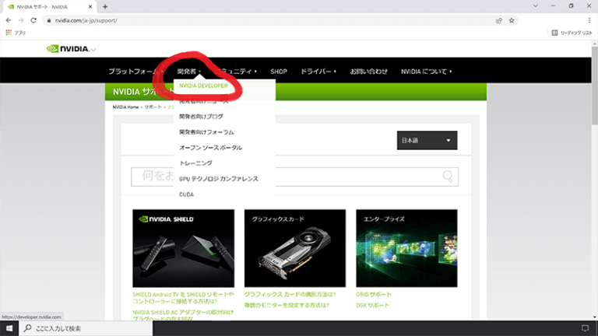The height and width of the screenshot is (336, 598).
Task: Click the お問い合わせ navigation link
Action: pyautogui.click(x=368, y=72)
